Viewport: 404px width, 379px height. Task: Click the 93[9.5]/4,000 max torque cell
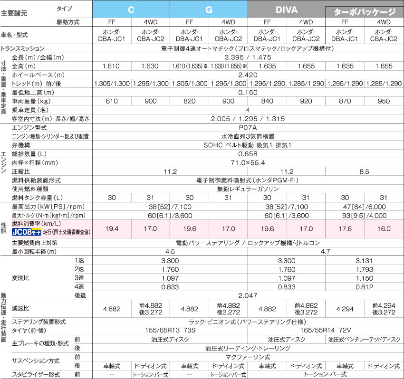pyautogui.click(x=364, y=215)
